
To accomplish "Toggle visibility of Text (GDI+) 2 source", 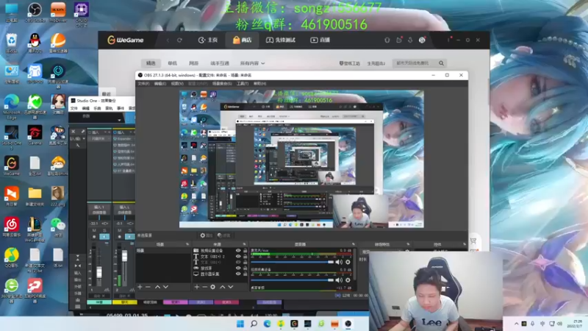I will click(238, 257).
